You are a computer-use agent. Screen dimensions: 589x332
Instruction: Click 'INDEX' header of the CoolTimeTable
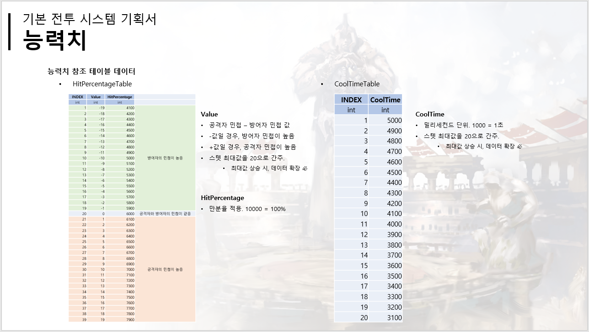(x=351, y=100)
